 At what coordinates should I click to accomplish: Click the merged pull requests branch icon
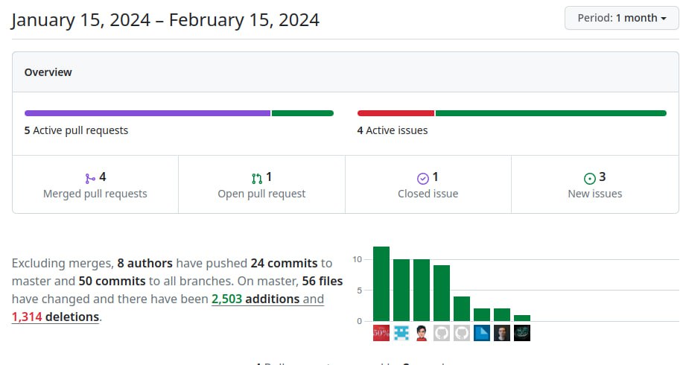[90, 178]
